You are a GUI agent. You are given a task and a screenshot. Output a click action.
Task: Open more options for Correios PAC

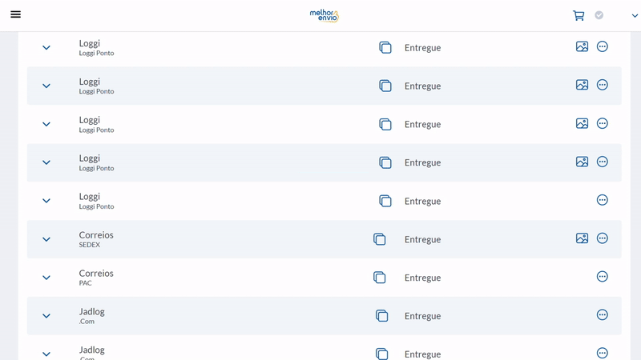(603, 277)
